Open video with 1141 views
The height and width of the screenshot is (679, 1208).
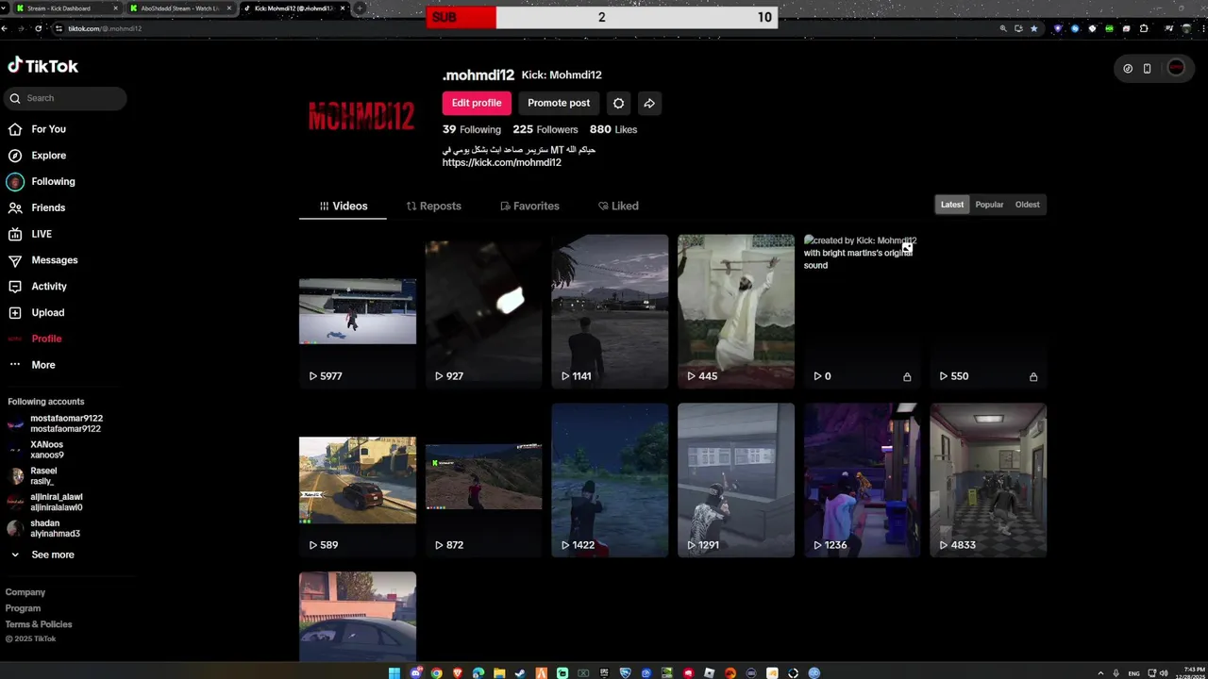pos(610,311)
